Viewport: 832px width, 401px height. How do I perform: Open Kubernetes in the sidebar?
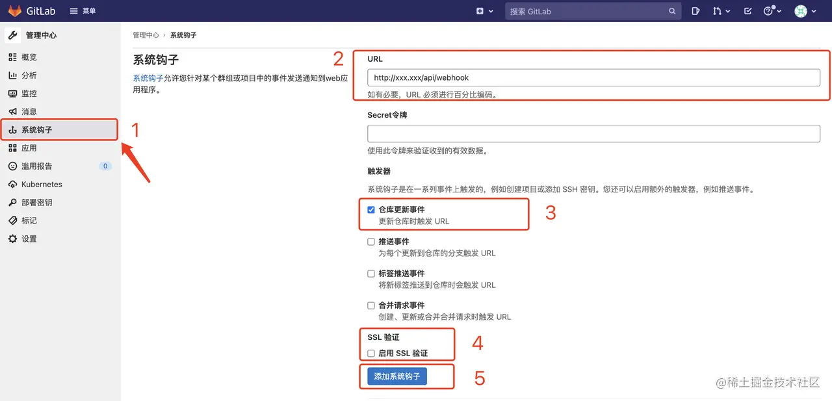(x=60, y=185)
